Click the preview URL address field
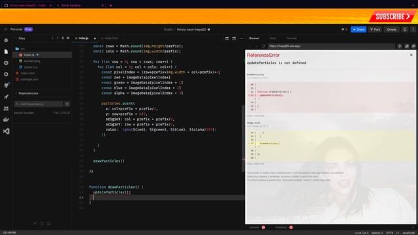Screen dimensions: 418x235 pos(331,46)
